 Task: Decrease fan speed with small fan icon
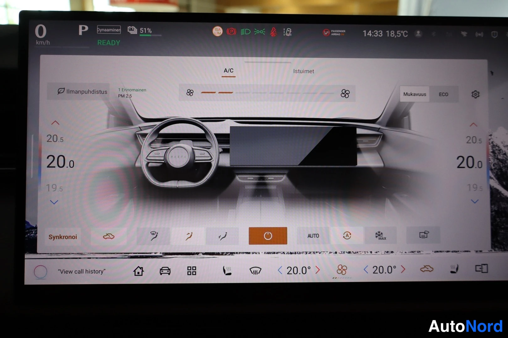point(190,93)
